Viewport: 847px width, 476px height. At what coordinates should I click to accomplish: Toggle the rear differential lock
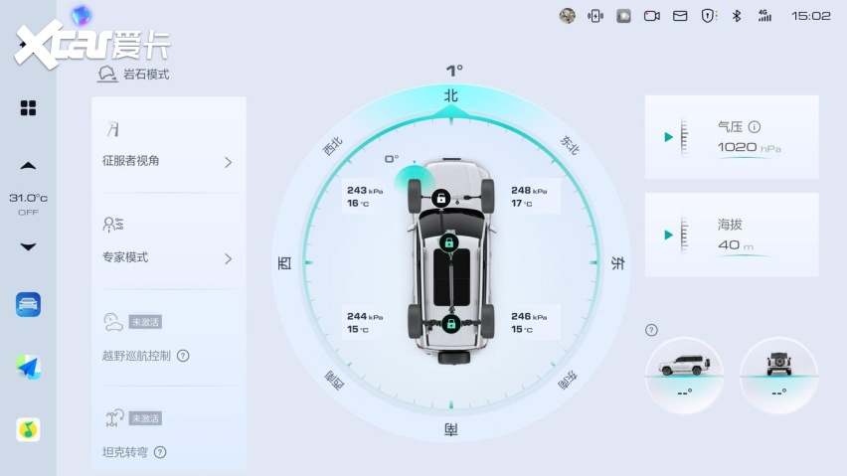coord(449,323)
